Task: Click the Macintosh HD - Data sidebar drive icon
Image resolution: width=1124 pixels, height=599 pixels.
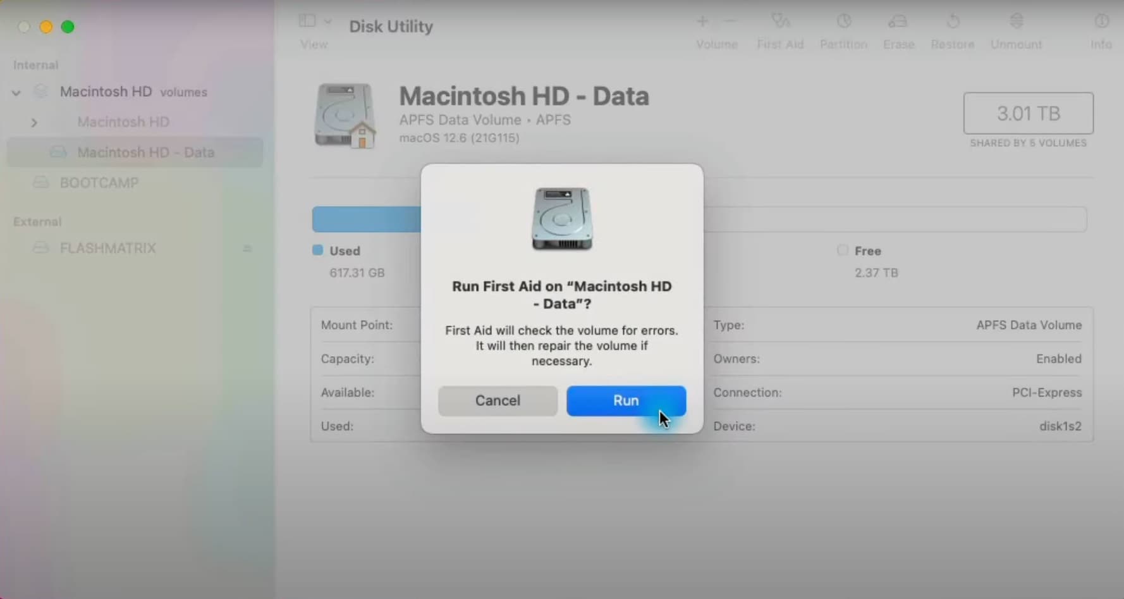Action: click(58, 152)
